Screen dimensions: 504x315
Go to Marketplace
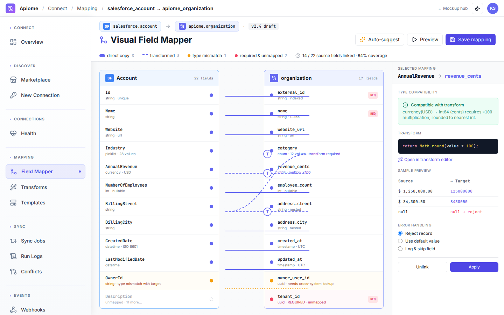coord(45,80)
